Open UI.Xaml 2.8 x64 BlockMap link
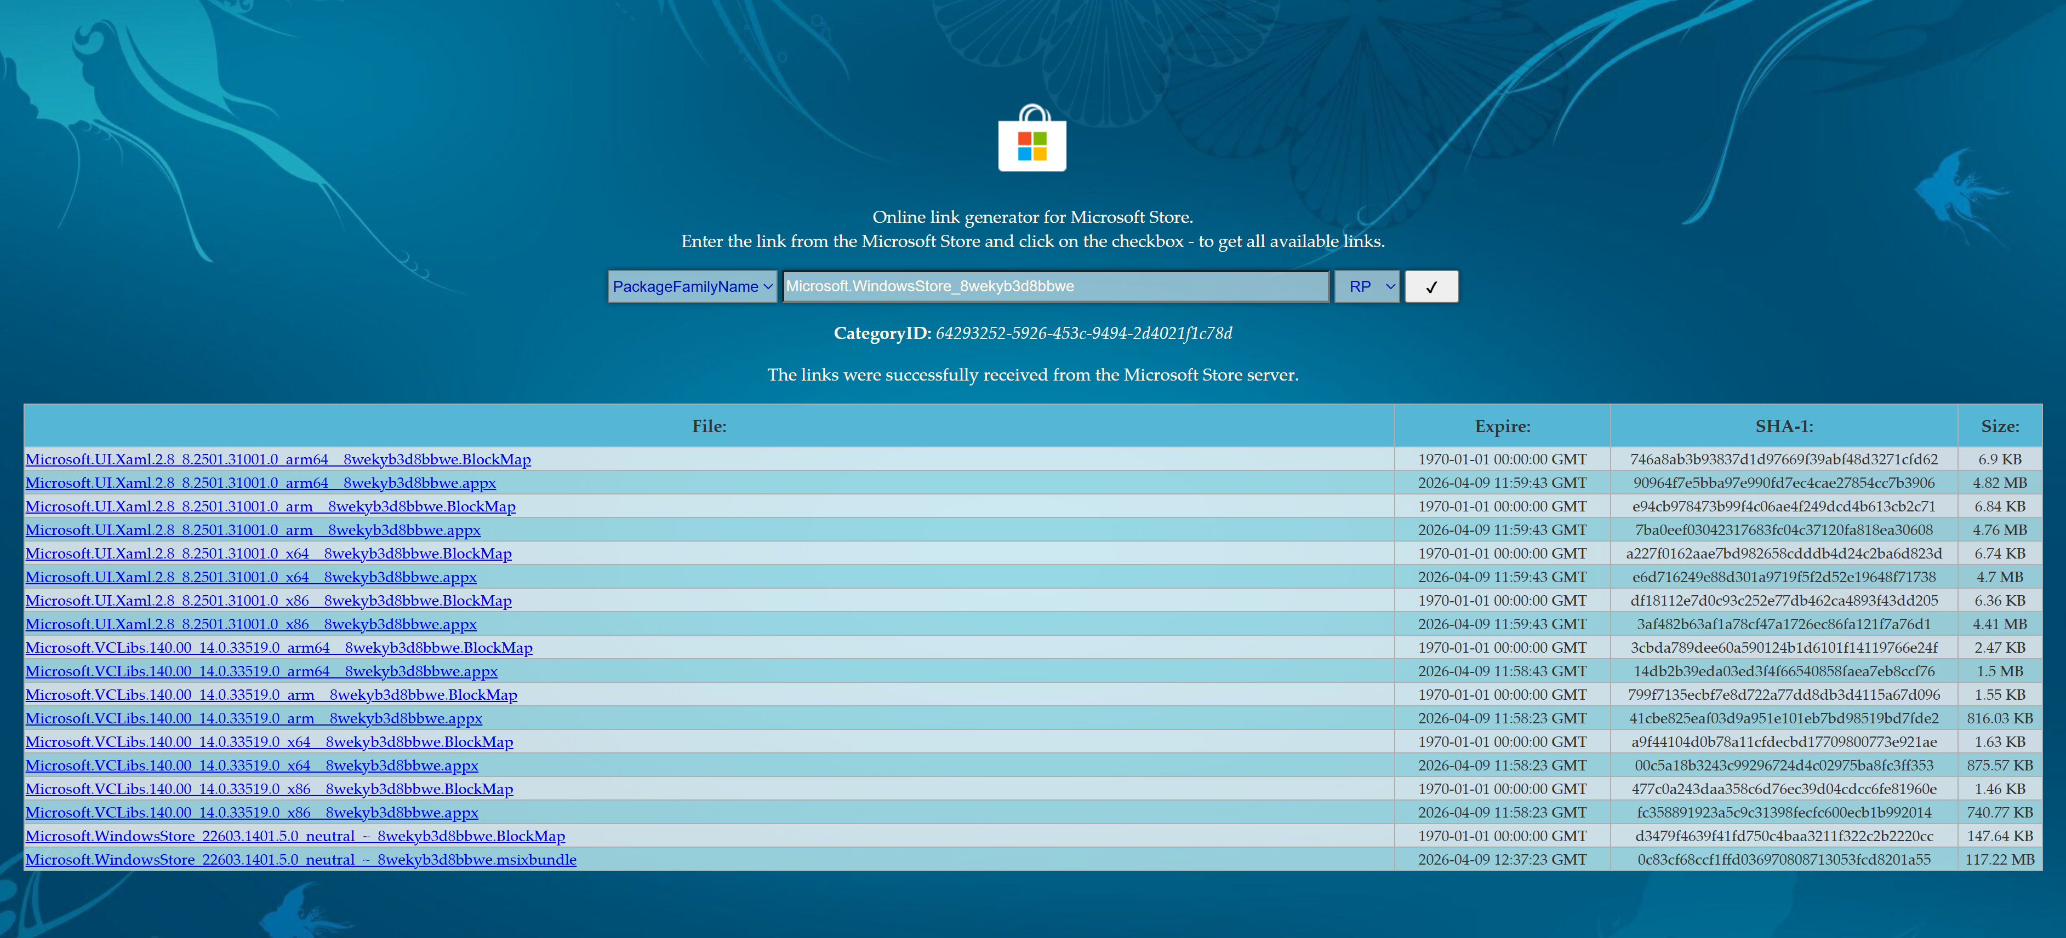Screen dimensions: 2066x938 click(269, 553)
